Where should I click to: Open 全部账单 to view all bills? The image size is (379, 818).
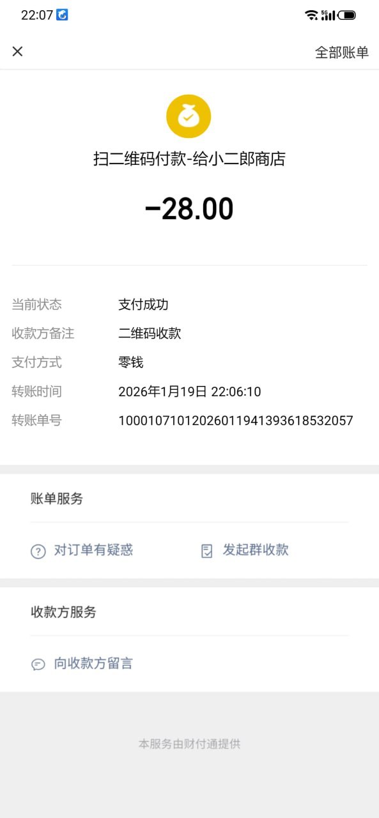coord(342,52)
